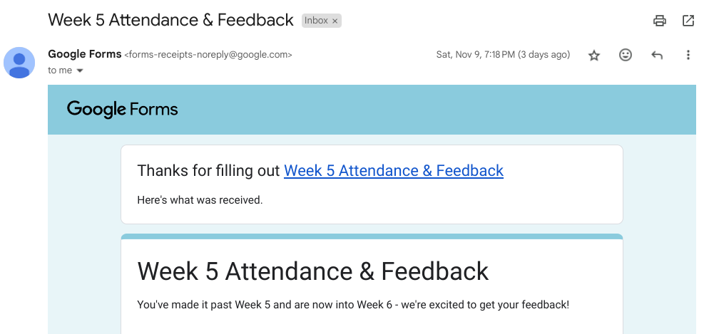Star the Week 5 Attendance email
704x334 pixels.
[x=594, y=56]
